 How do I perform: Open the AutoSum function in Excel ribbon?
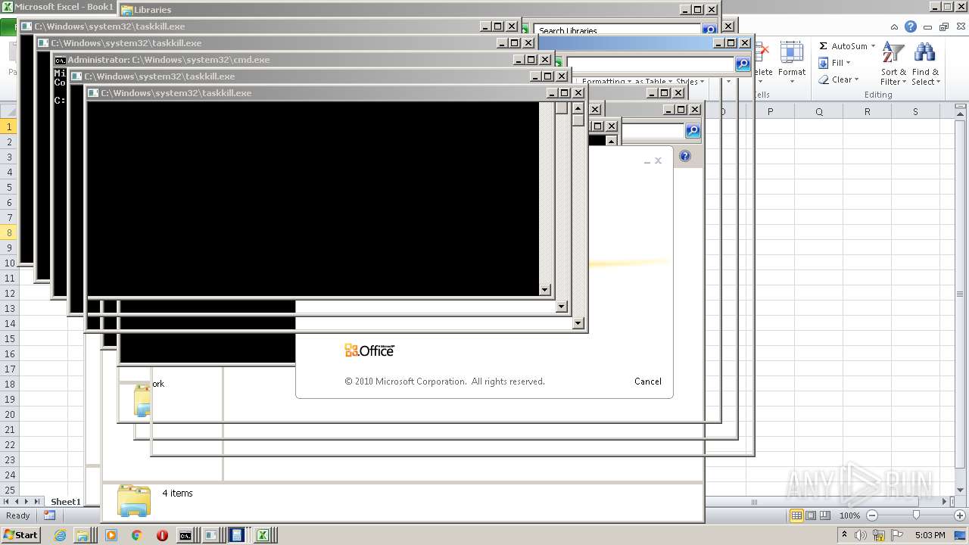pos(843,46)
